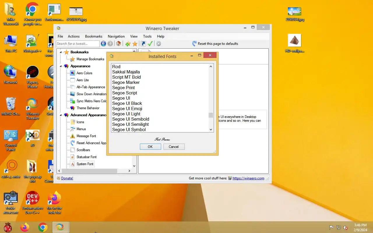Image resolution: width=373 pixels, height=233 pixels.
Task: Open the Tools menu
Action: point(147,36)
